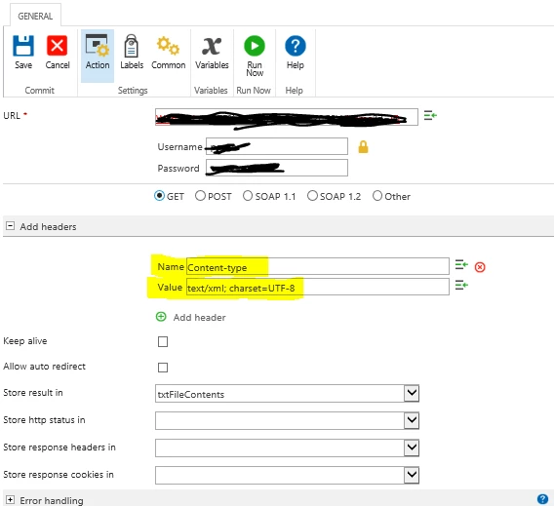Click into the Username input field
Screen dimensions: 554x506
tap(277, 146)
